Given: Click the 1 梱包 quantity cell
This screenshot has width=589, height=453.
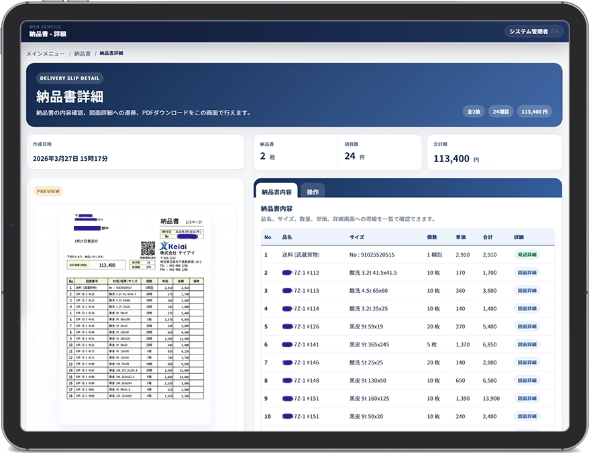Looking at the screenshot, I should (x=435, y=255).
